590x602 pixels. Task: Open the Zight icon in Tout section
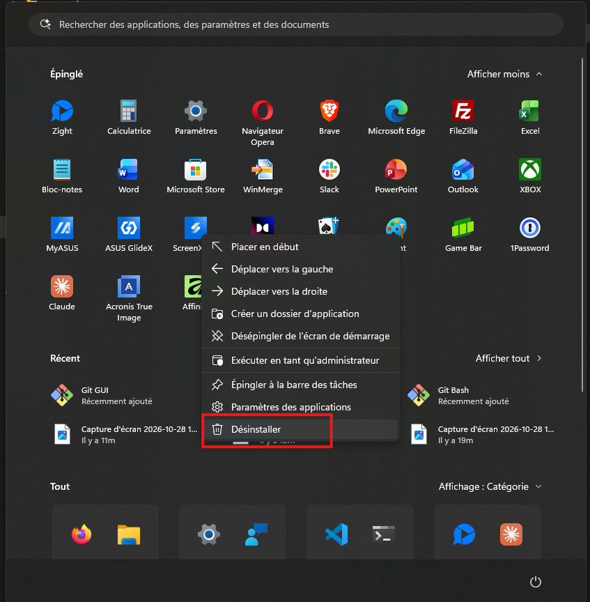pyautogui.click(x=464, y=534)
